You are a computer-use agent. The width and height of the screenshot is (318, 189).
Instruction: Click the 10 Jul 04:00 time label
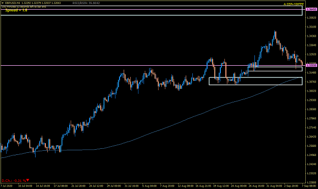click(25, 186)
